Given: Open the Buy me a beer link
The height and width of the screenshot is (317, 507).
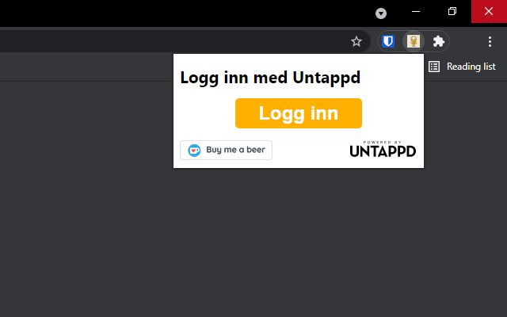Looking at the screenshot, I should (226, 150).
